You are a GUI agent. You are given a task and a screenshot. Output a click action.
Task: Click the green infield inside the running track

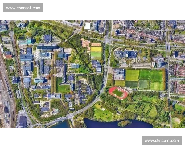click(x=118, y=93)
